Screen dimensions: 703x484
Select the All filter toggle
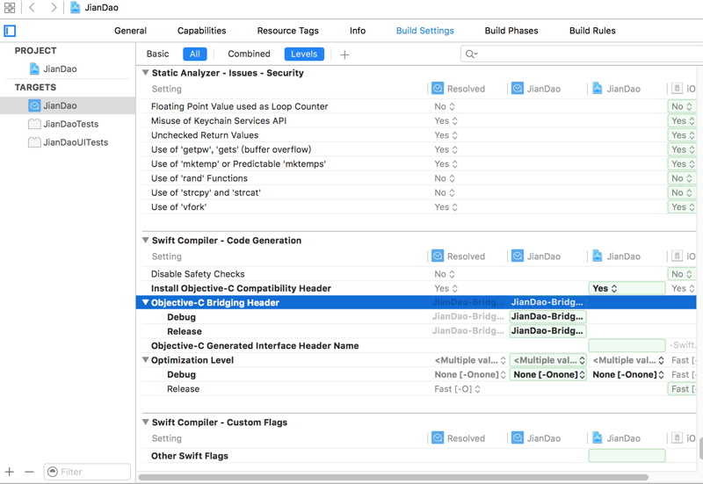[x=195, y=54]
